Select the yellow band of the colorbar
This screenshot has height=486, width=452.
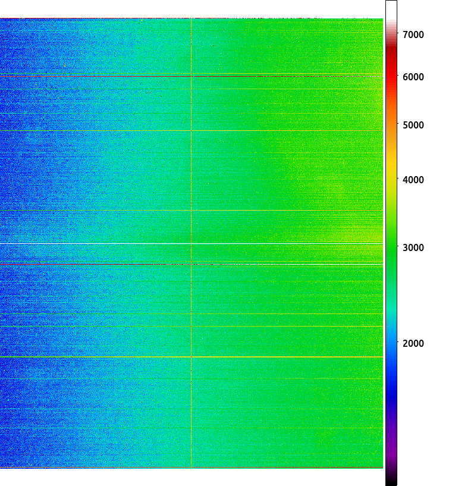tap(391, 174)
